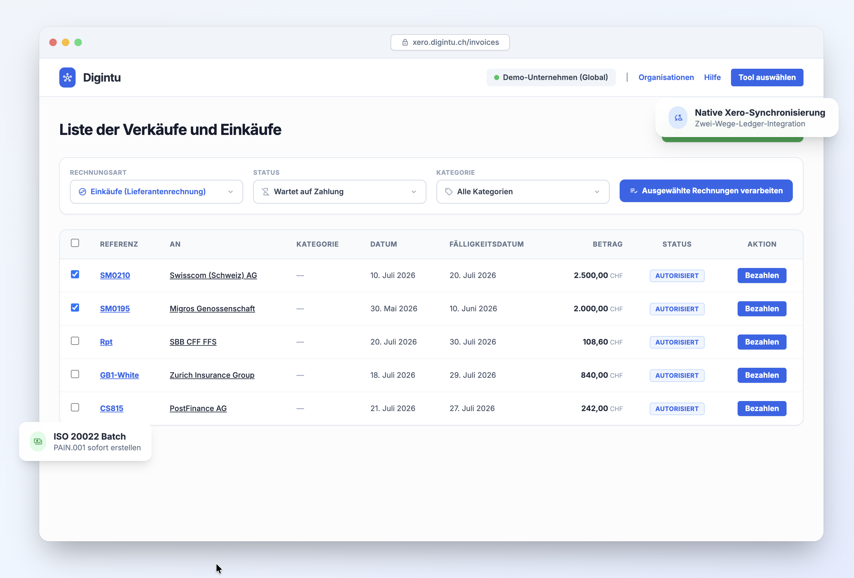The image size is (854, 578).
Task: Click the Digintu logo icon
Action: point(67,78)
